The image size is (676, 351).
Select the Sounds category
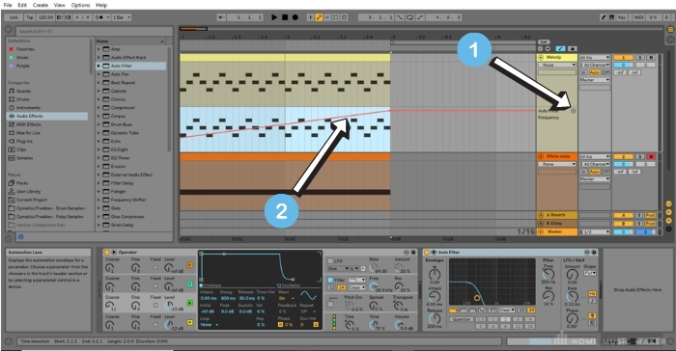point(23,91)
